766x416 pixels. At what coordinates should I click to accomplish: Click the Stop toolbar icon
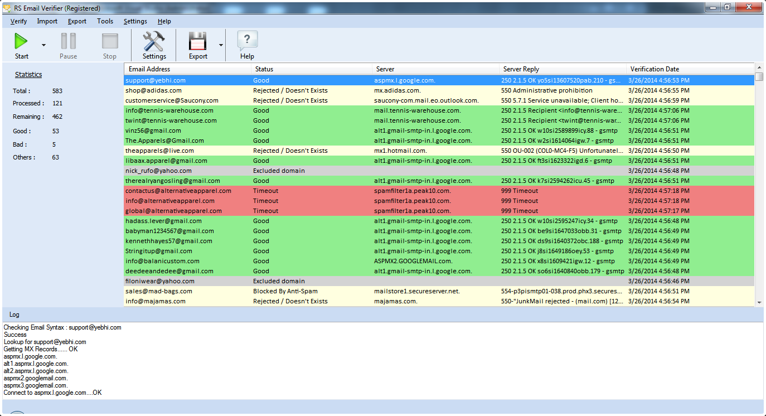pos(110,41)
